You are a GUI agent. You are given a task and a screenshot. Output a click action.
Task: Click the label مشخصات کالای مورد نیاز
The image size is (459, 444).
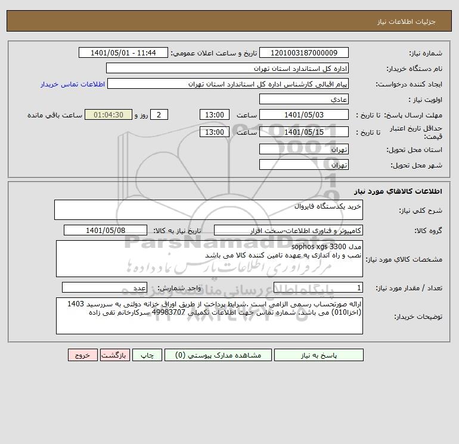pos(404,259)
